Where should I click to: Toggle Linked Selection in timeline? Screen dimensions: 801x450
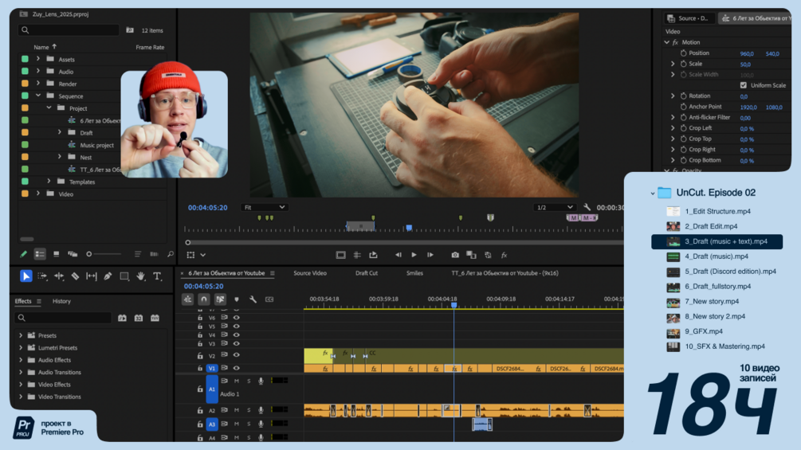[x=220, y=299]
